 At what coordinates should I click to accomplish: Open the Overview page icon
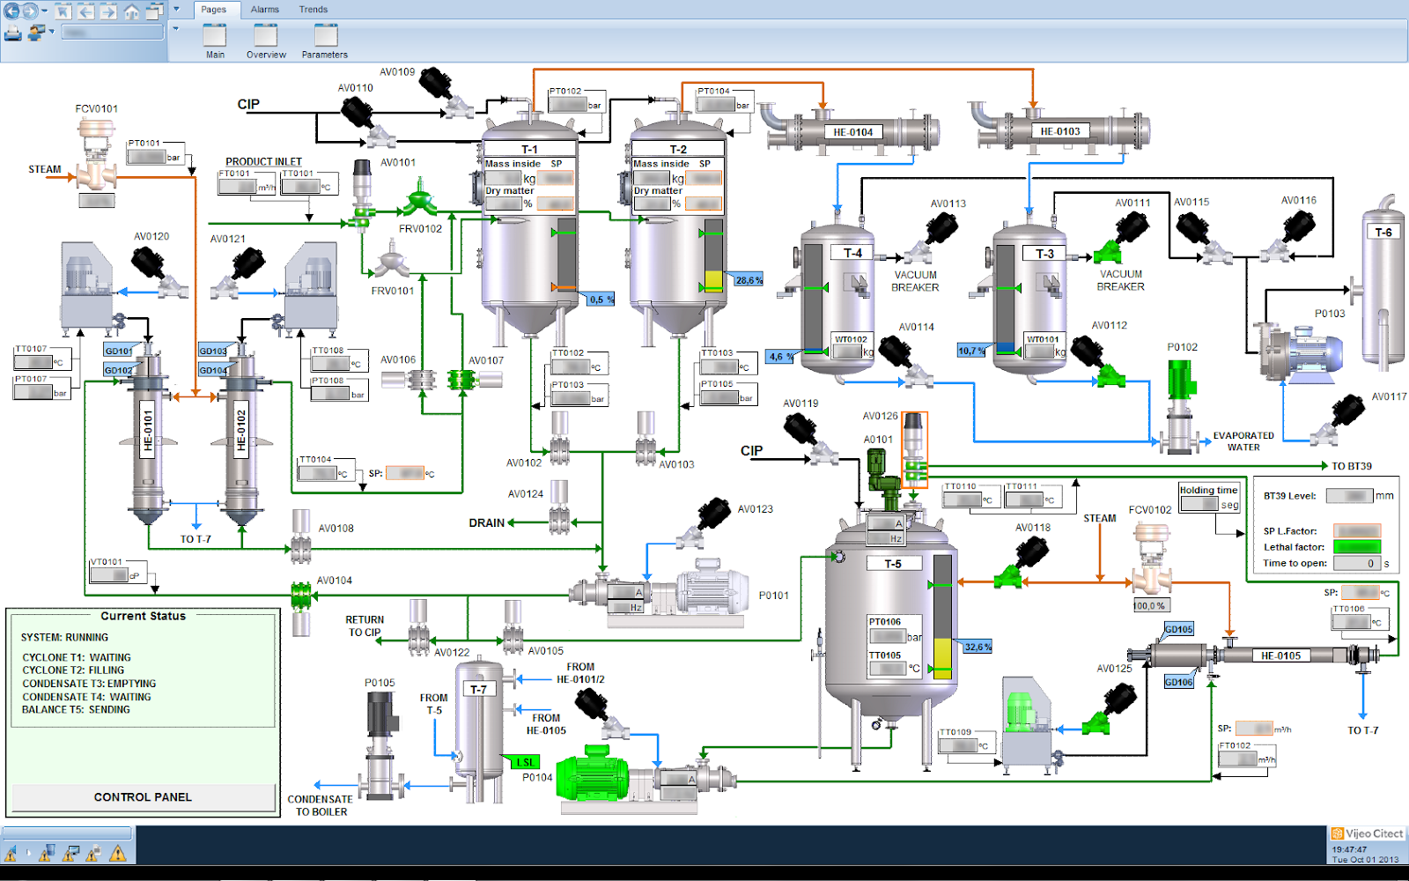266,37
